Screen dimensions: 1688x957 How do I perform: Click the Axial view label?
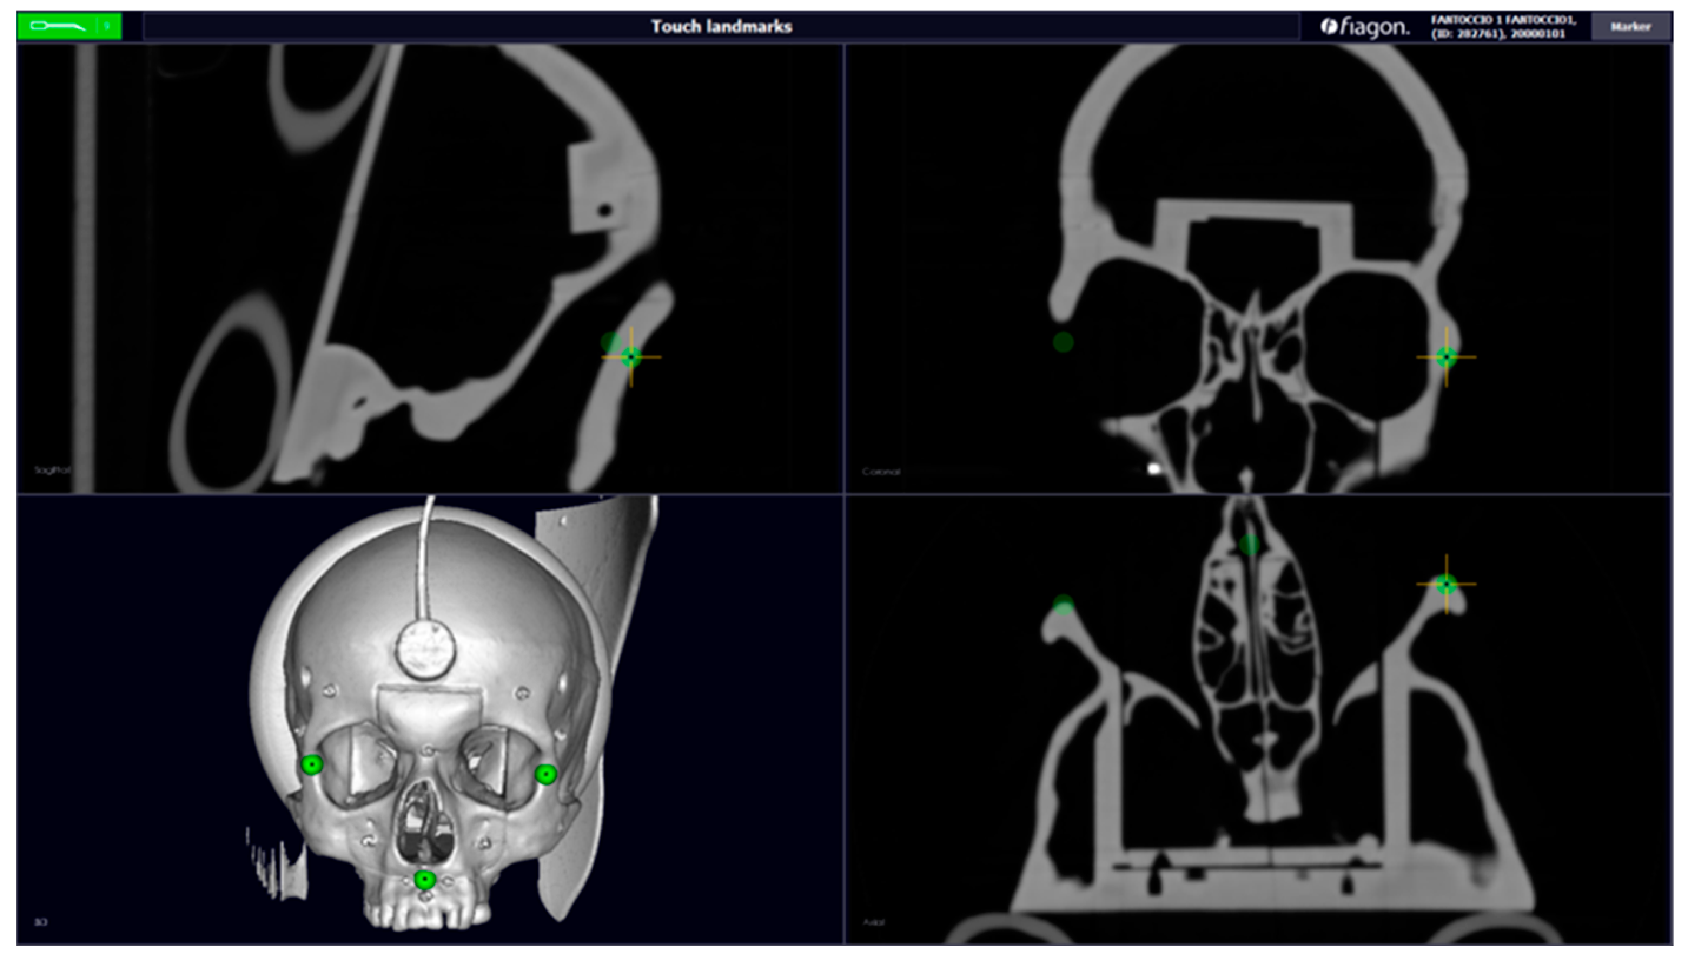tap(873, 923)
